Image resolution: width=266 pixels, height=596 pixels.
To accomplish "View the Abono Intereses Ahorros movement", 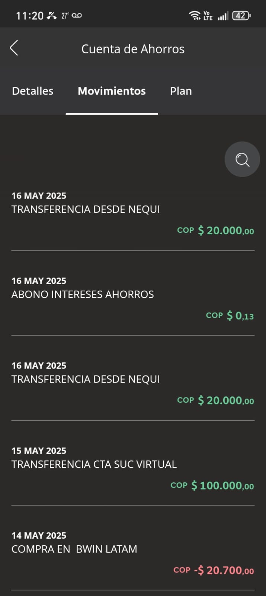I will click(x=83, y=294).
